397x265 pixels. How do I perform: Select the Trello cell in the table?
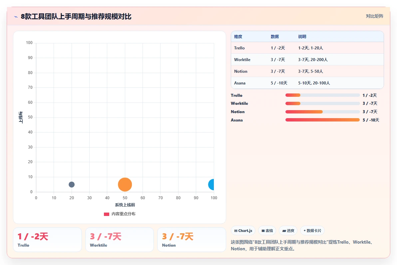[239, 48]
